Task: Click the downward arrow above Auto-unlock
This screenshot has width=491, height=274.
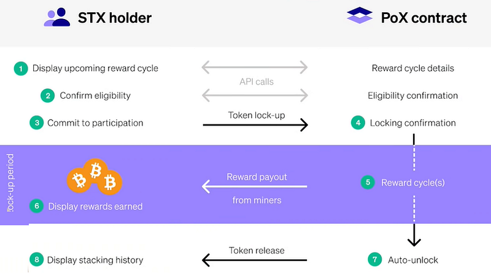Action: (414, 235)
